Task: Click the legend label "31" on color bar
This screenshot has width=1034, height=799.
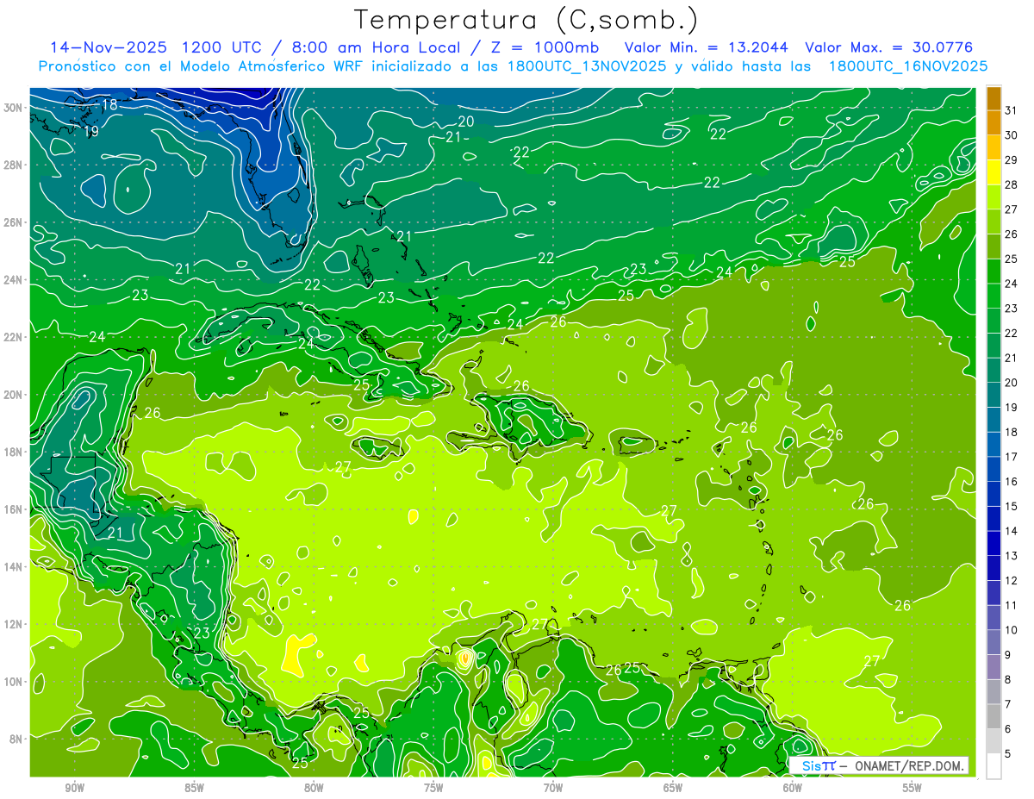Action: [1012, 110]
